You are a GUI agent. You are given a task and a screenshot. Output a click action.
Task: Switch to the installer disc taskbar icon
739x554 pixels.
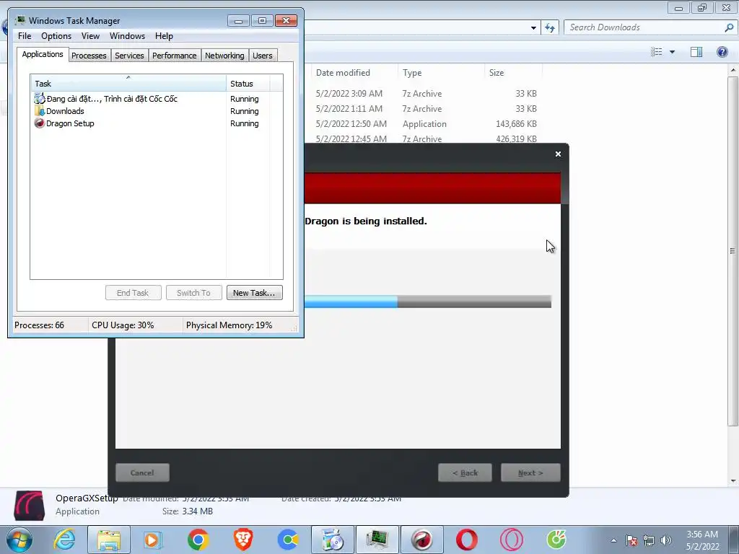click(x=333, y=540)
